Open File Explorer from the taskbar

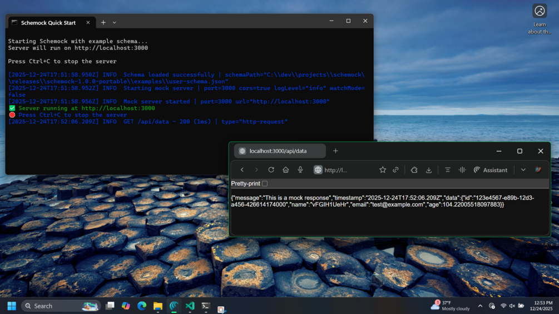point(158,306)
